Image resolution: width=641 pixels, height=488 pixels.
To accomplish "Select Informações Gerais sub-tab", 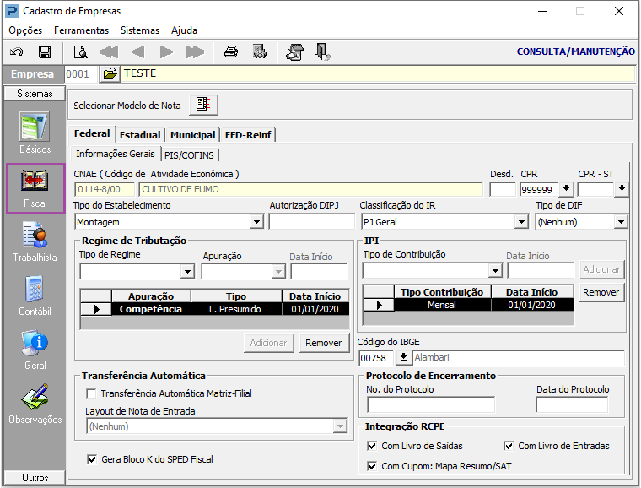I will coord(116,154).
